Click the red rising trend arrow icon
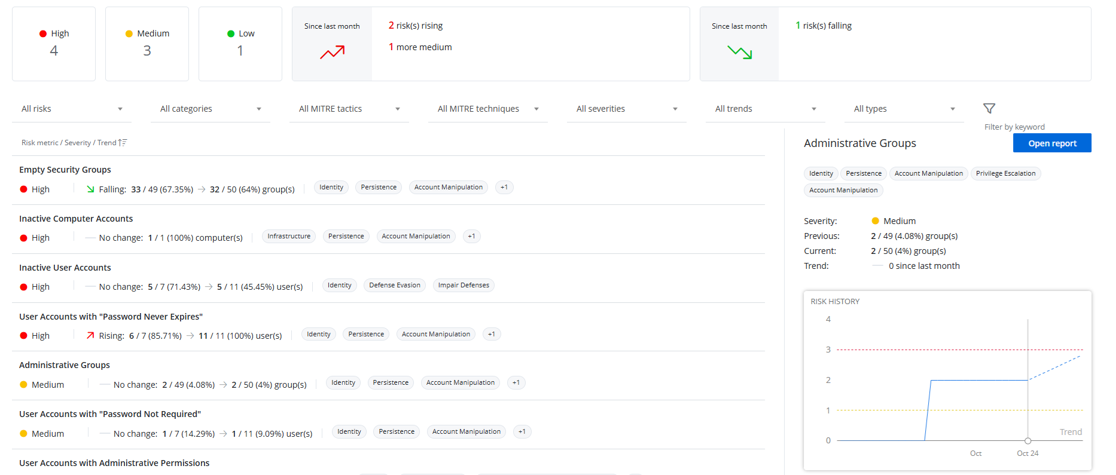 pos(332,53)
